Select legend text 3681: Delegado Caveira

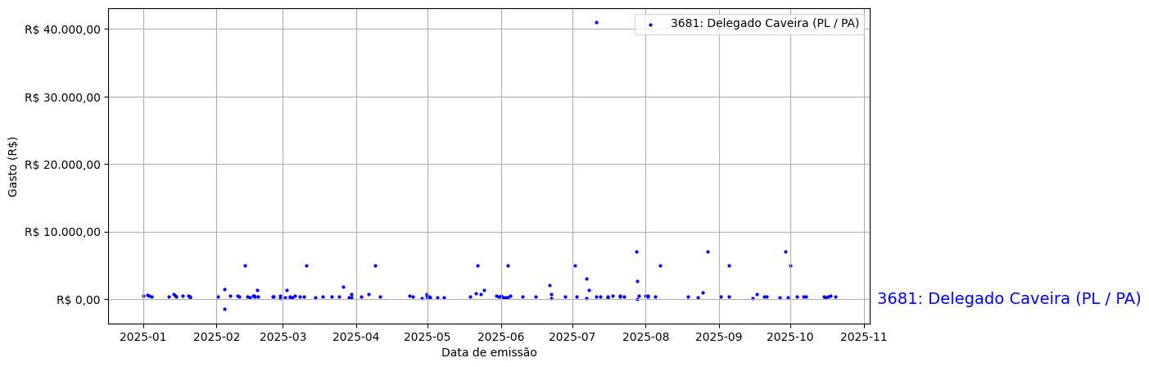pyautogui.click(x=764, y=24)
